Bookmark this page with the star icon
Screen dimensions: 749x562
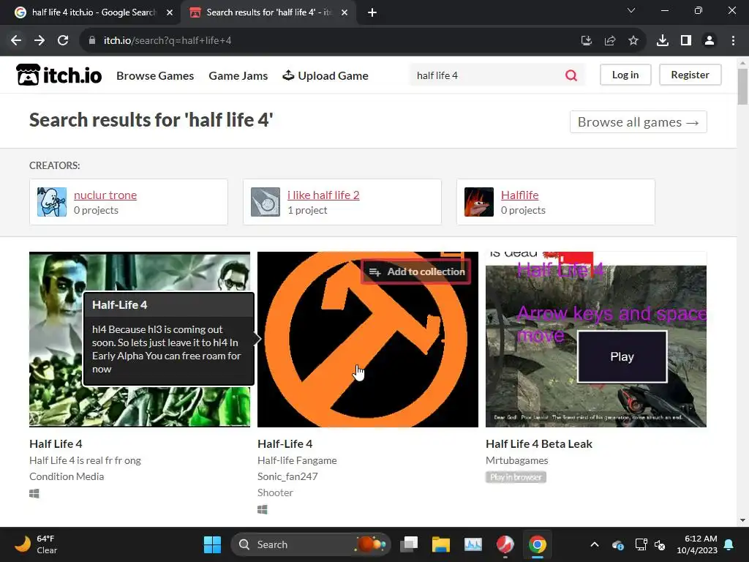(x=633, y=41)
